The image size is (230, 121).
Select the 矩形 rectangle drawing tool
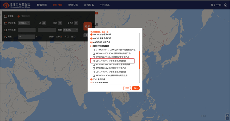pos(60,23)
